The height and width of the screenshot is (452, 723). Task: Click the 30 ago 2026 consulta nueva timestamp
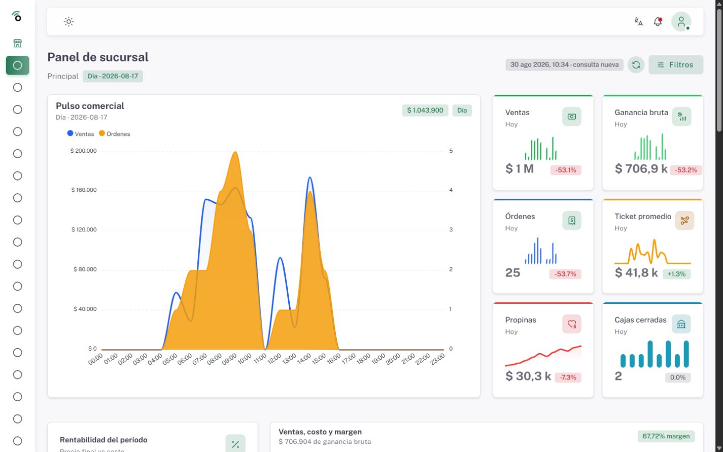coord(564,65)
